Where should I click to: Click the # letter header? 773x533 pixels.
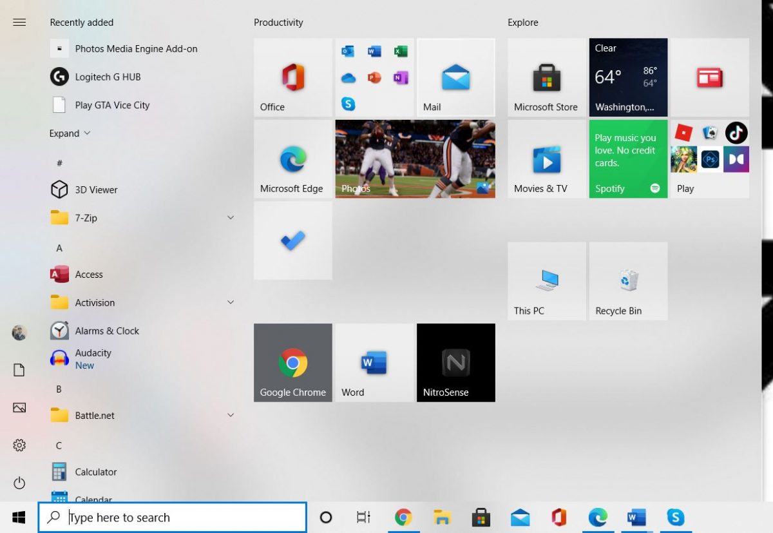click(x=59, y=163)
